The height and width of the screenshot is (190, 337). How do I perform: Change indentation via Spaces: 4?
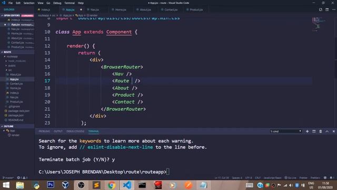237,178
